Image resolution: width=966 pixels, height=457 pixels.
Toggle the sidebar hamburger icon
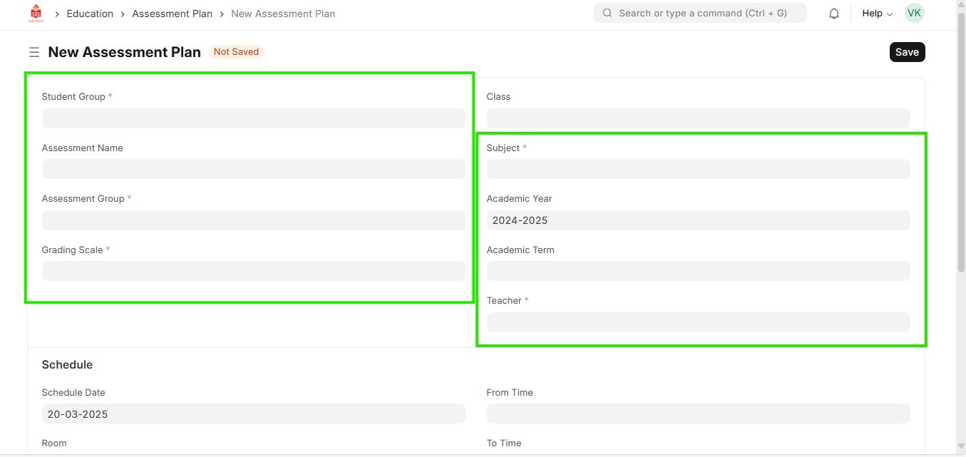(x=34, y=52)
